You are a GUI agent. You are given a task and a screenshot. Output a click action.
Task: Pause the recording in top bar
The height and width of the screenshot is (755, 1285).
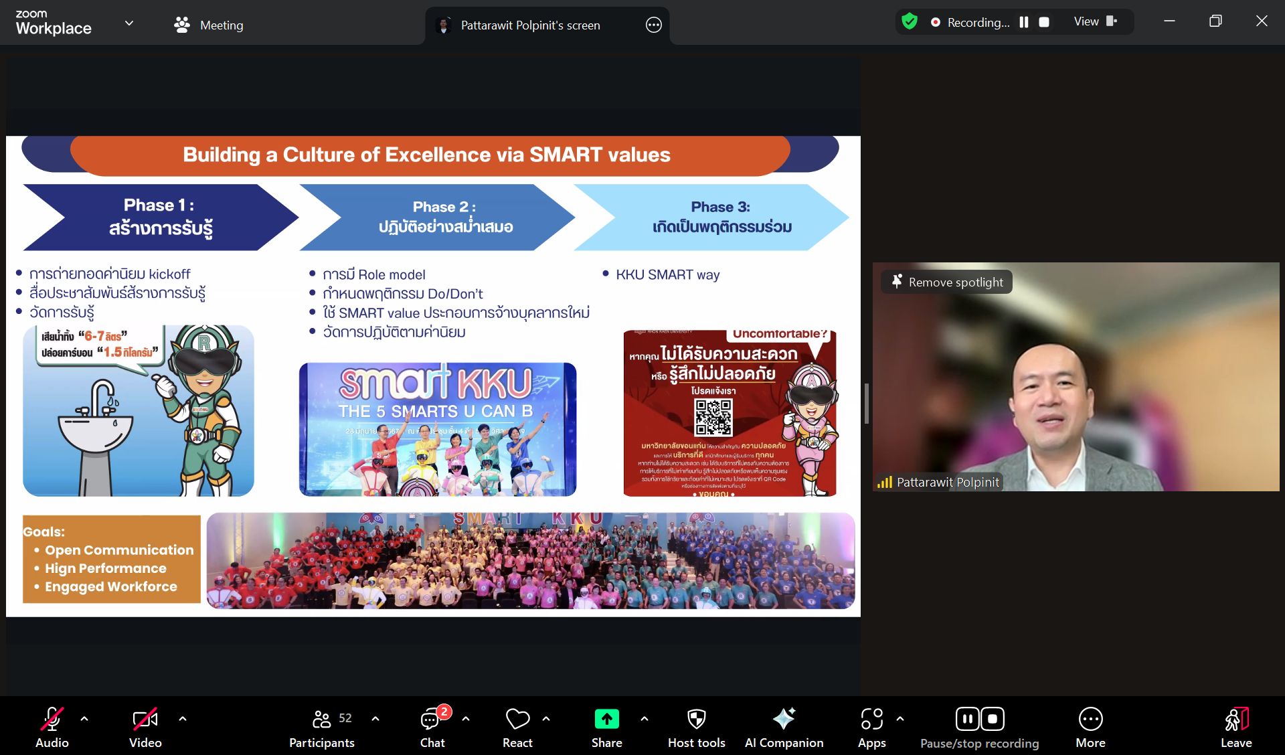(1023, 22)
